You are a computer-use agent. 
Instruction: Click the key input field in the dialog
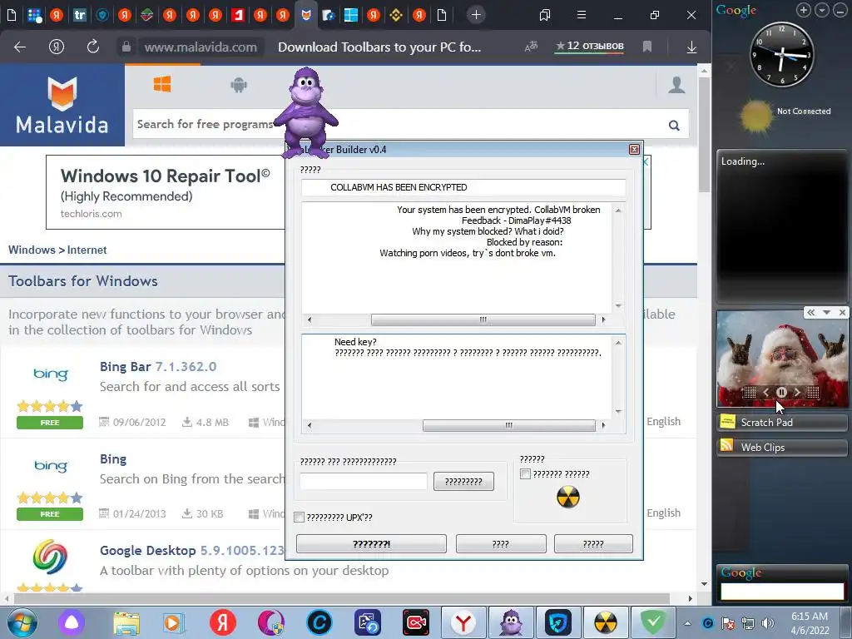click(364, 481)
